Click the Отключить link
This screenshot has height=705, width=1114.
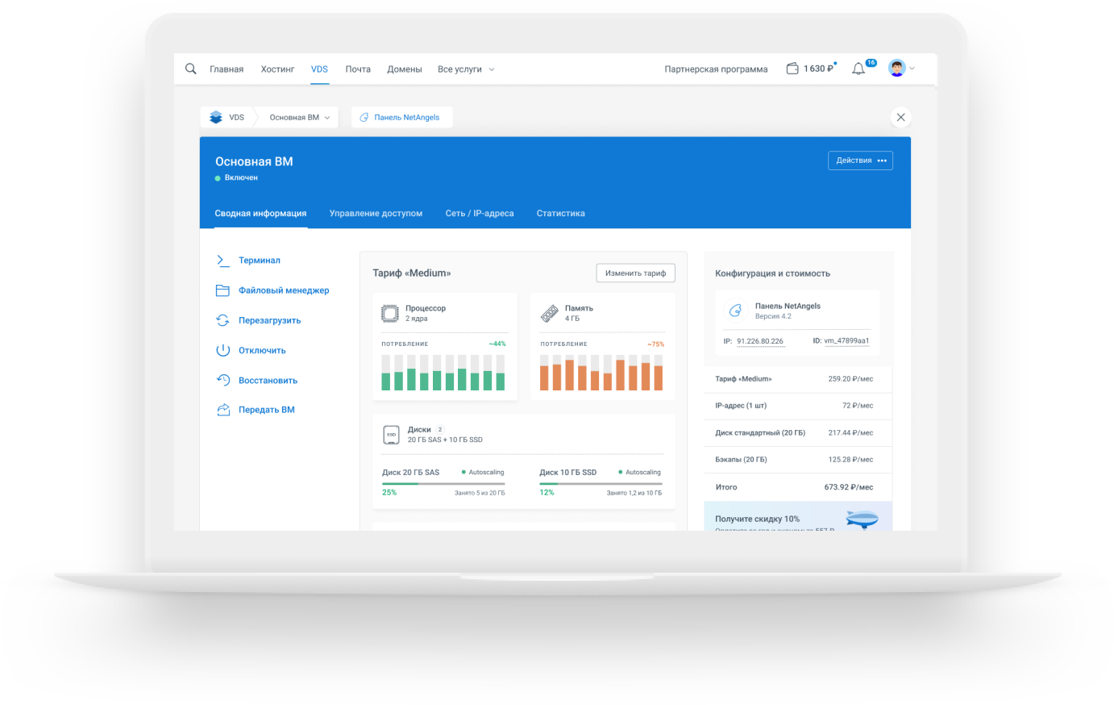(262, 350)
